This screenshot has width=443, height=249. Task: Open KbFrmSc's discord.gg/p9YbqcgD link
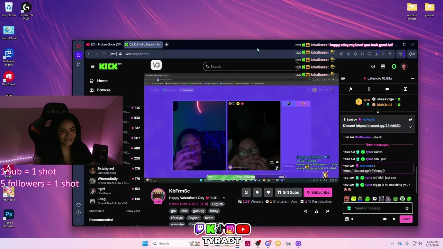point(364,171)
